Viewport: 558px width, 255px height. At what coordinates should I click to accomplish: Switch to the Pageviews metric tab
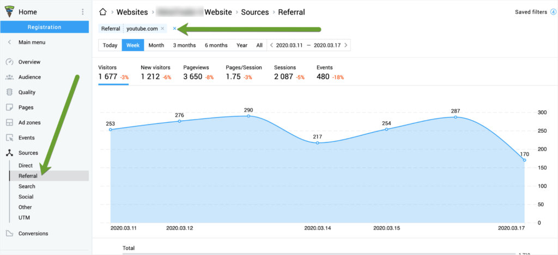click(x=198, y=72)
